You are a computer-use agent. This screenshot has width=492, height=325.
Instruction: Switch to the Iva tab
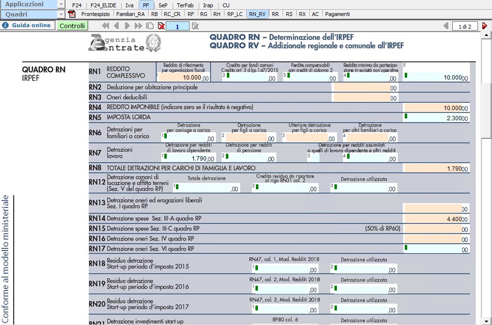pyautogui.click(x=129, y=5)
